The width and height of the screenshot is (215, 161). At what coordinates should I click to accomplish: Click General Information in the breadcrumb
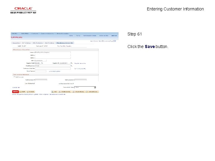pyautogui.click(x=63, y=33)
